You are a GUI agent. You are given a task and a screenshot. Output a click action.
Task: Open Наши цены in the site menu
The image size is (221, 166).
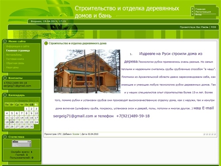pos(12,67)
